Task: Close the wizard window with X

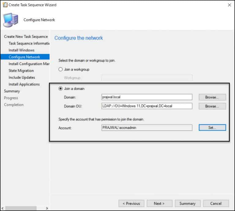Action: point(229,5)
